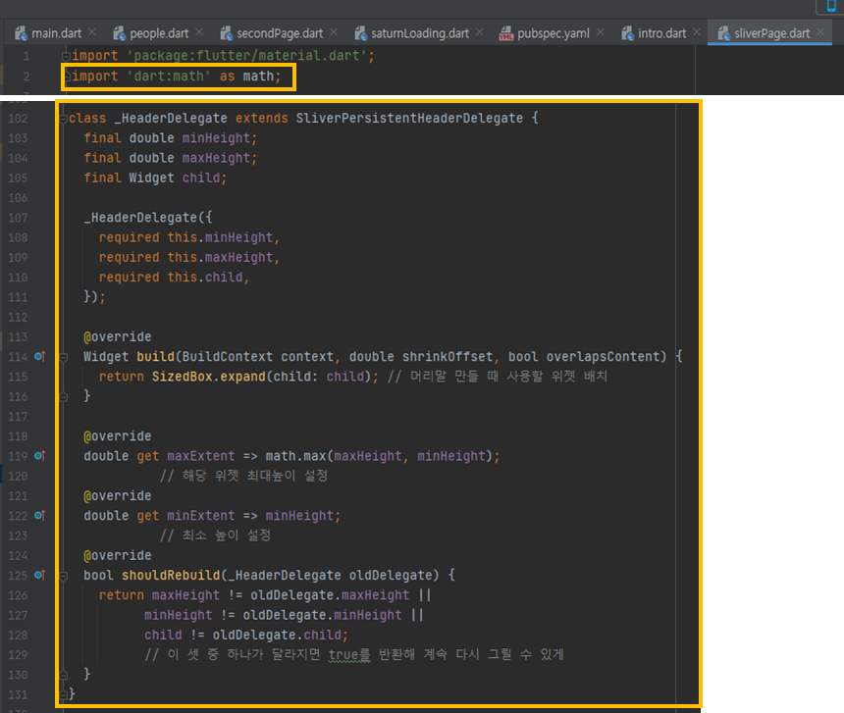The height and width of the screenshot is (713, 844).
Task: Click shouldRebuild method name on line 125
Action: tap(171, 576)
